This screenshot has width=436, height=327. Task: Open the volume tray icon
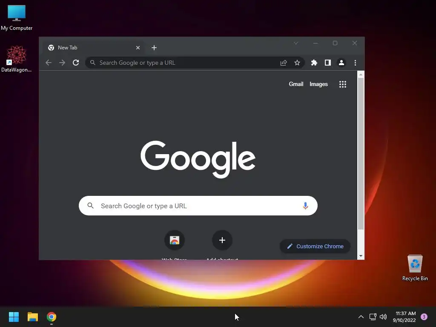pos(383,317)
